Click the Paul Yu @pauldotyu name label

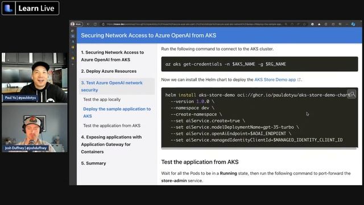pos(20,97)
